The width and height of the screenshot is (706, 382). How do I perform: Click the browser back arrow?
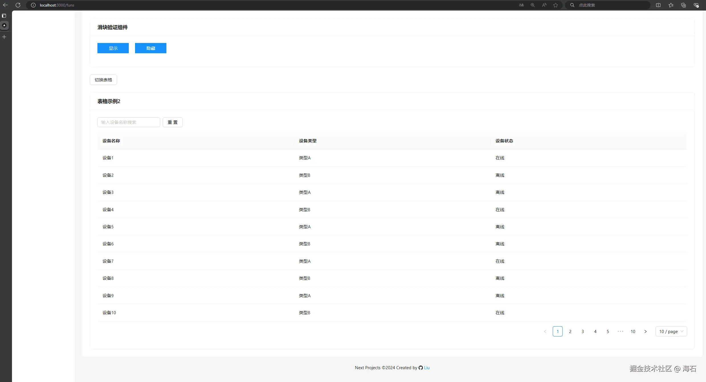tap(5, 5)
